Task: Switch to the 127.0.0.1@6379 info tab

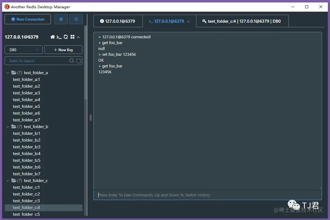Action: 118,21
